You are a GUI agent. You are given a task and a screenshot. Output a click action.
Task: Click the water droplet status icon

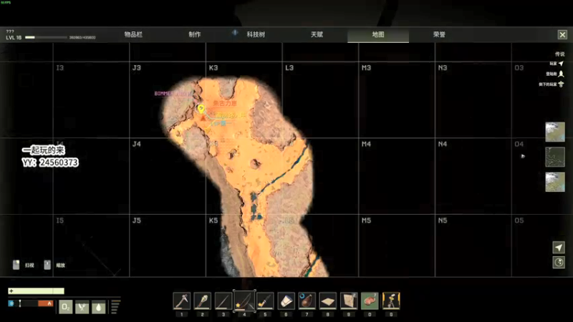[x=98, y=307]
